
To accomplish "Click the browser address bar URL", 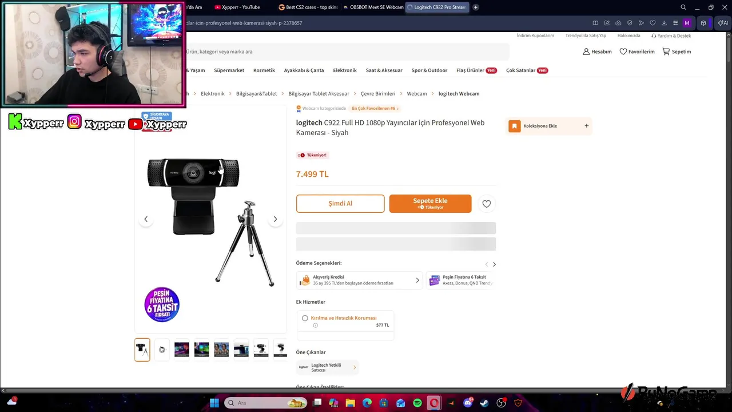I will click(x=244, y=23).
